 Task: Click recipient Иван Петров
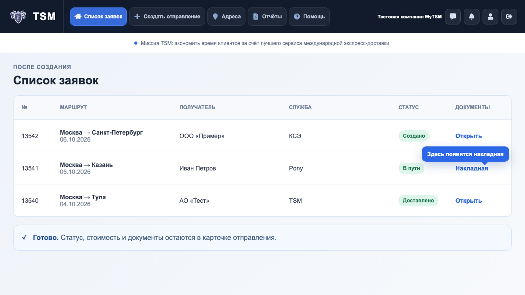(197, 168)
